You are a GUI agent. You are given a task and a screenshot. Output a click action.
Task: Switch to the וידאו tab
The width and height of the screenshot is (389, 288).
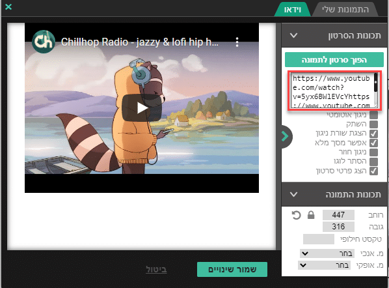[293, 9]
